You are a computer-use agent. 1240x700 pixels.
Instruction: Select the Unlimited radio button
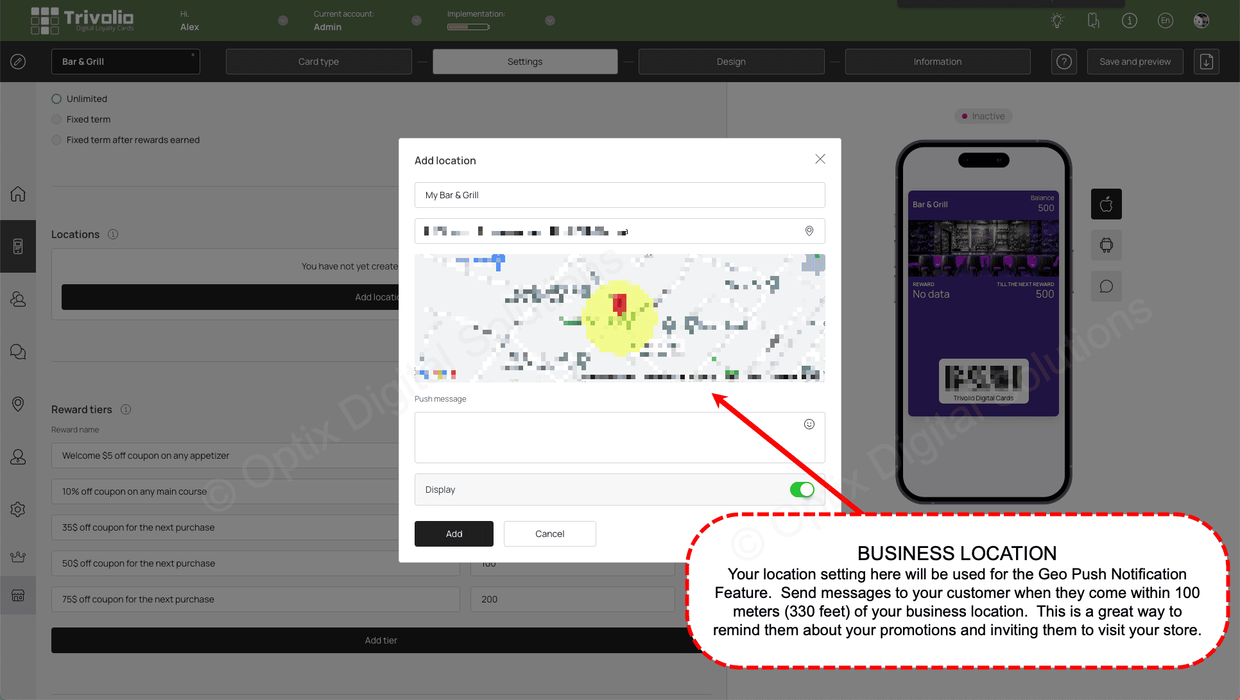pos(56,98)
